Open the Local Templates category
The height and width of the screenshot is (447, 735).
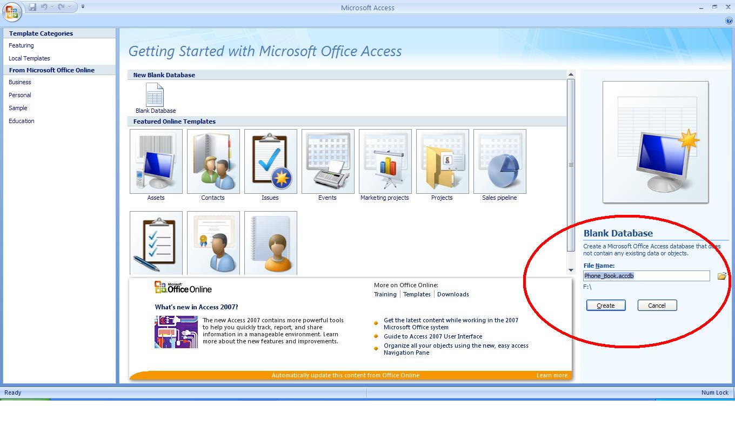coord(29,58)
